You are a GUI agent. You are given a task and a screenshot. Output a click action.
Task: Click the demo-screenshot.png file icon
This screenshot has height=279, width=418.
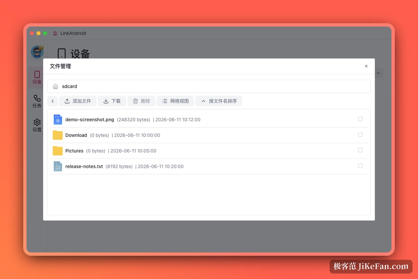click(58, 120)
